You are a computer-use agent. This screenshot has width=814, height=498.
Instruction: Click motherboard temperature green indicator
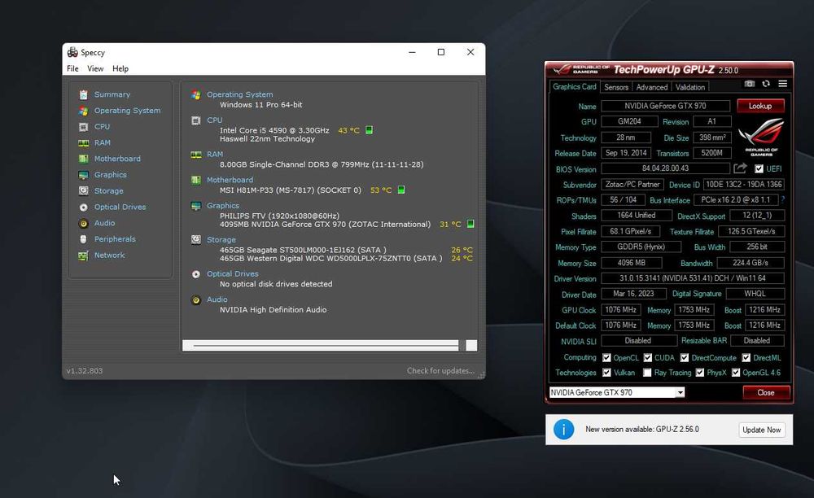coord(400,190)
